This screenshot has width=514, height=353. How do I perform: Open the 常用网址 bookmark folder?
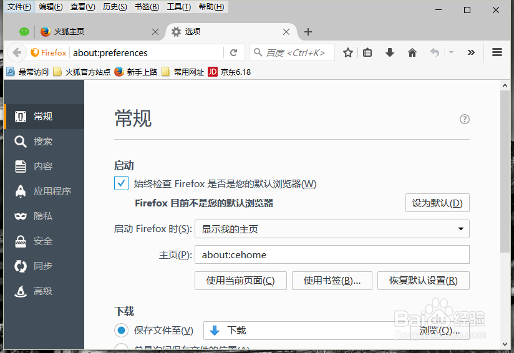pyautogui.click(x=183, y=72)
